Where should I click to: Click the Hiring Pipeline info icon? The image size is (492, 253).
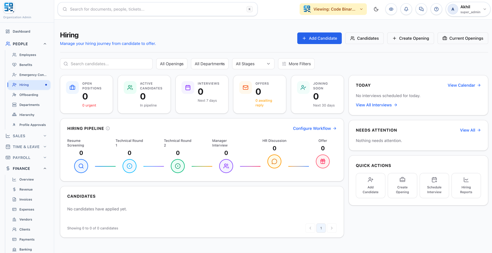[x=108, y=128]
